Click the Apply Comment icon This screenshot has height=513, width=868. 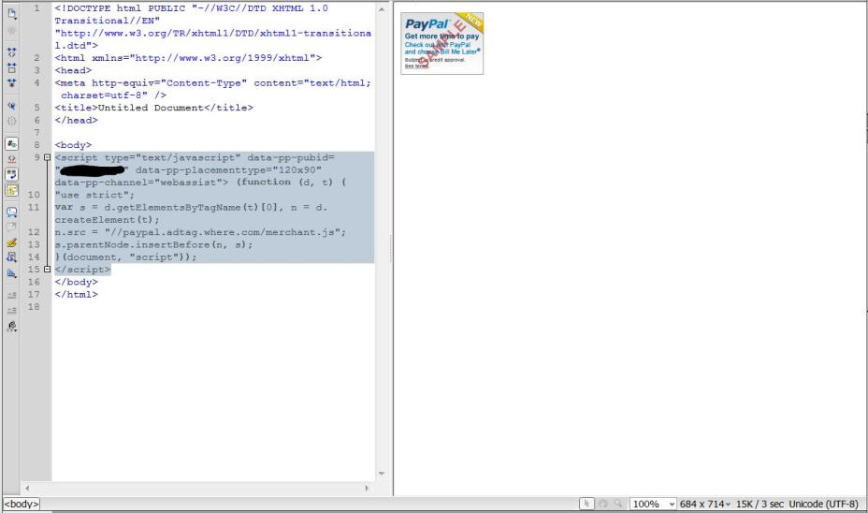coord(11,213)
